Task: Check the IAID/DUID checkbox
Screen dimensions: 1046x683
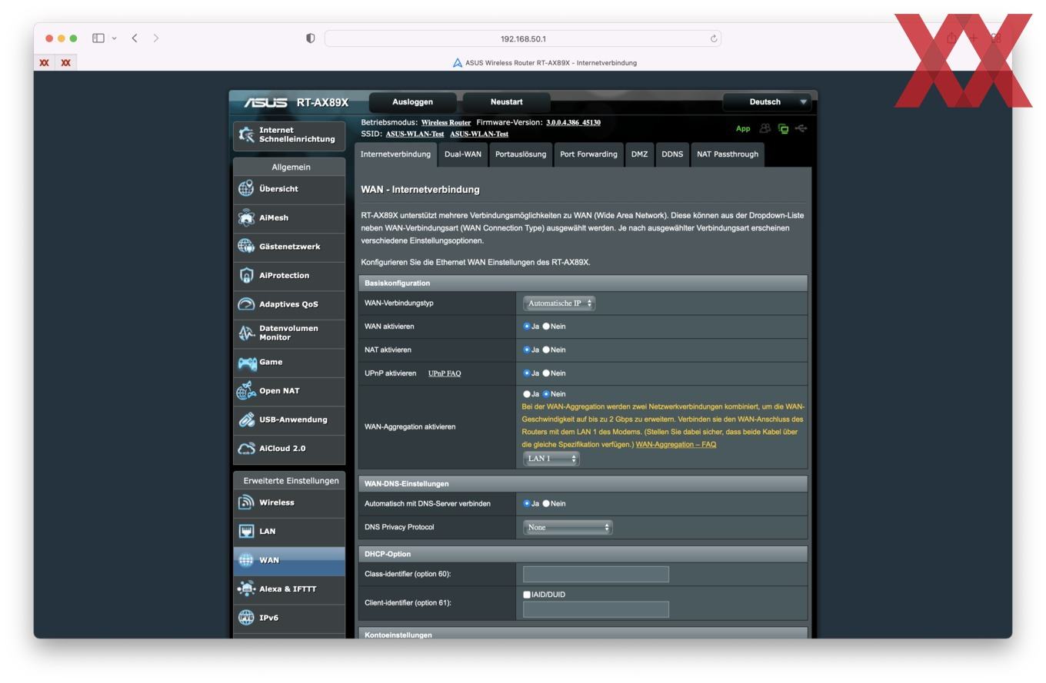Action: pyautogui.click(x=527, y=595)
